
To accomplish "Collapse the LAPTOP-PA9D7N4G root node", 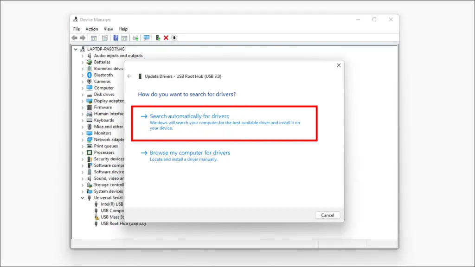I will point(76,49).
